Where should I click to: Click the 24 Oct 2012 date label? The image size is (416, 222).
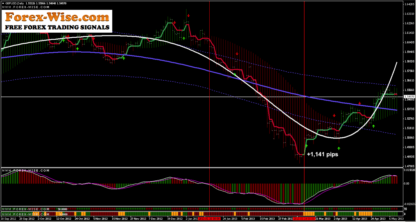[x=82, y=219]
